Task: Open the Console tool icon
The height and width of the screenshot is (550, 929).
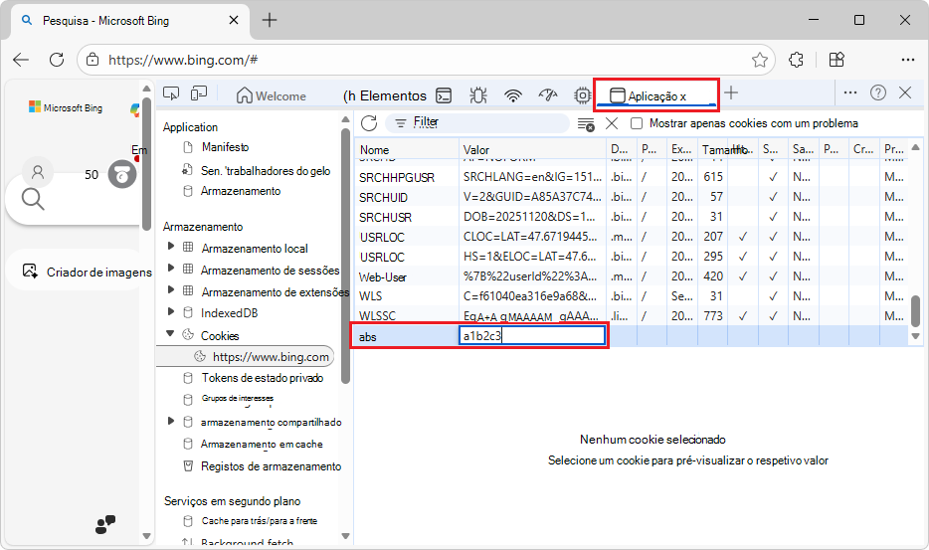Action: coord(444,95)
